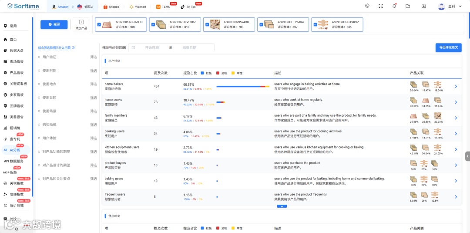470x233 pixels.
Task: Click the 开始日期 start date field
Action: pyautogui.click(x=152, y=47)
